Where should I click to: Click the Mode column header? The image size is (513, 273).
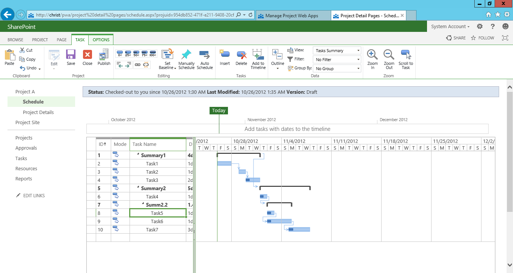[120, 144]
